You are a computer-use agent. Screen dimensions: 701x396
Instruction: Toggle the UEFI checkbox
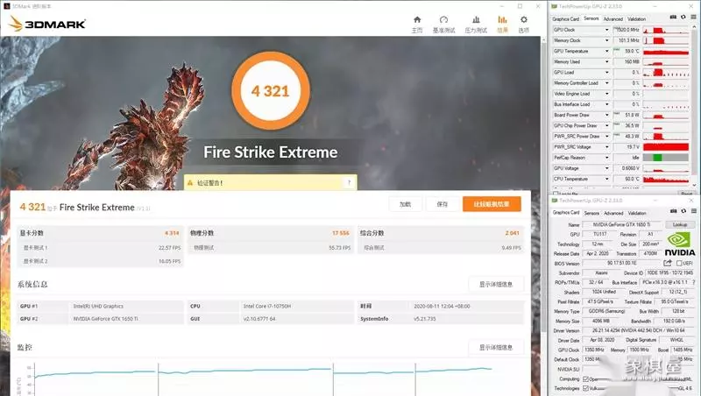point(678,263)
